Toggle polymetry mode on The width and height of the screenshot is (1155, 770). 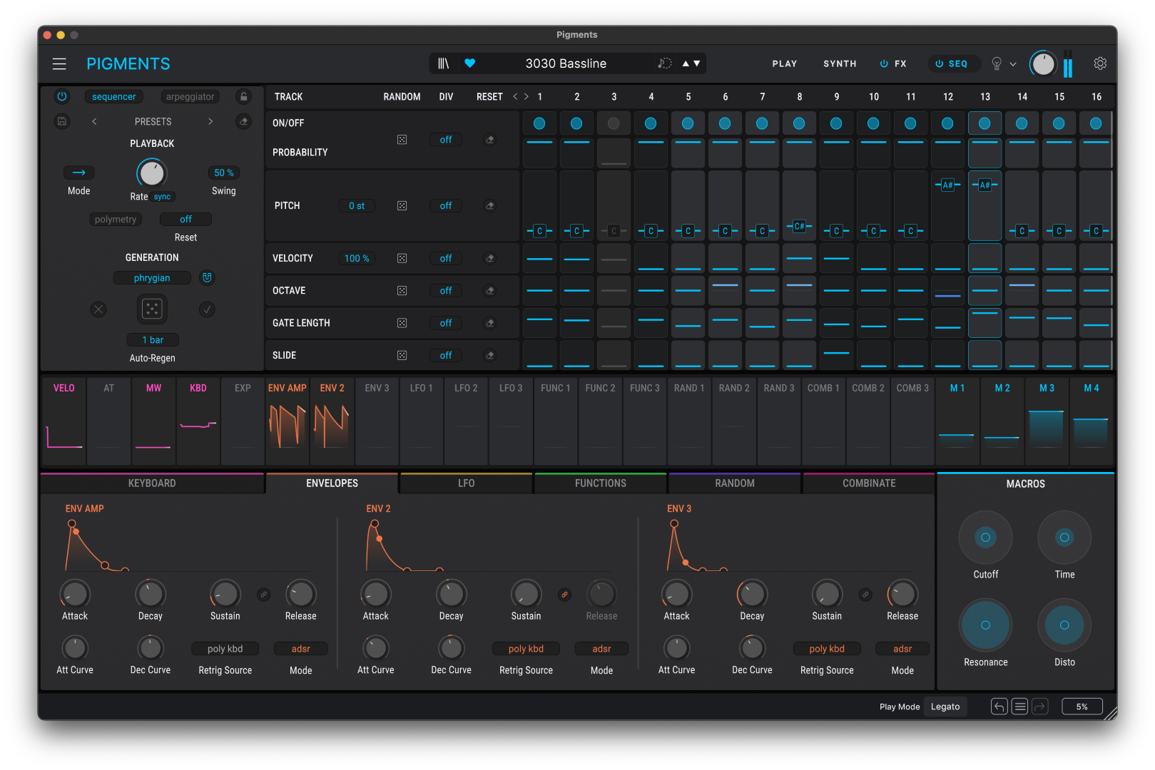coord(116,219)
